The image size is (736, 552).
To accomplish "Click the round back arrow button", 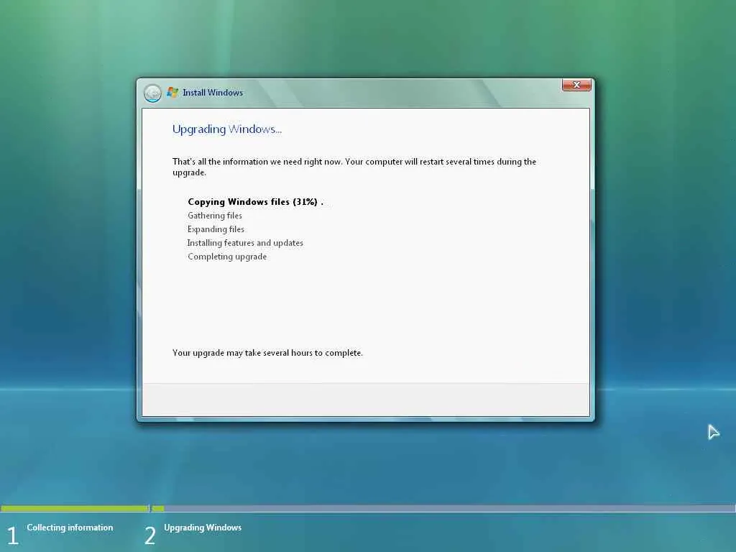I will 152,93.
